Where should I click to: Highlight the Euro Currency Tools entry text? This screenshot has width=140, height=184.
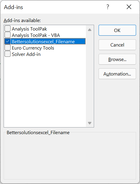click(x=33, y=48)
